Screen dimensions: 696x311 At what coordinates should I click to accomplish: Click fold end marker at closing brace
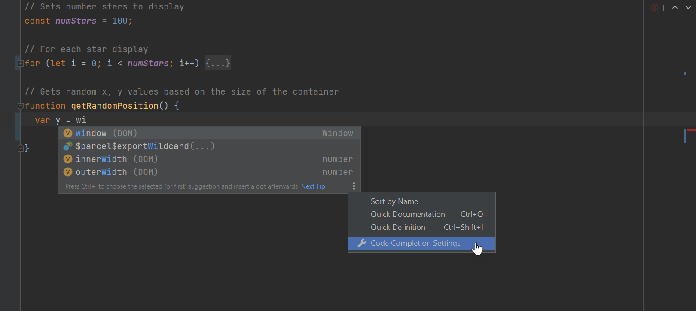click(20, 148)
